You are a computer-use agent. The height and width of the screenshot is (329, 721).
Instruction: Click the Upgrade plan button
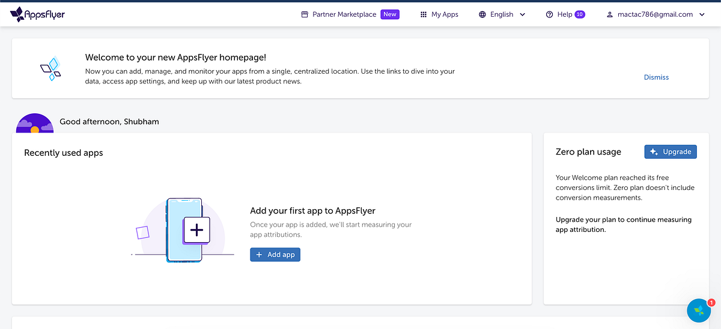pyautogui.click(x=671, y=152)
